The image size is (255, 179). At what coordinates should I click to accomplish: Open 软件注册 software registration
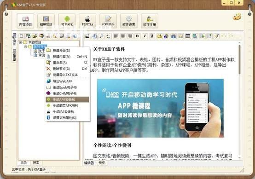[x=150, y=21]
